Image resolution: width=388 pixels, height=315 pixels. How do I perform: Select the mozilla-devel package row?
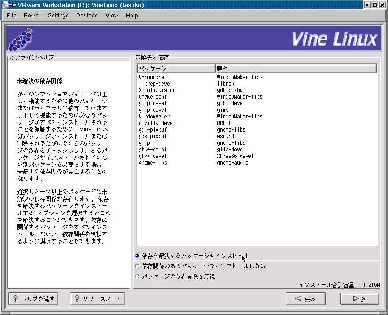[155, 123]
